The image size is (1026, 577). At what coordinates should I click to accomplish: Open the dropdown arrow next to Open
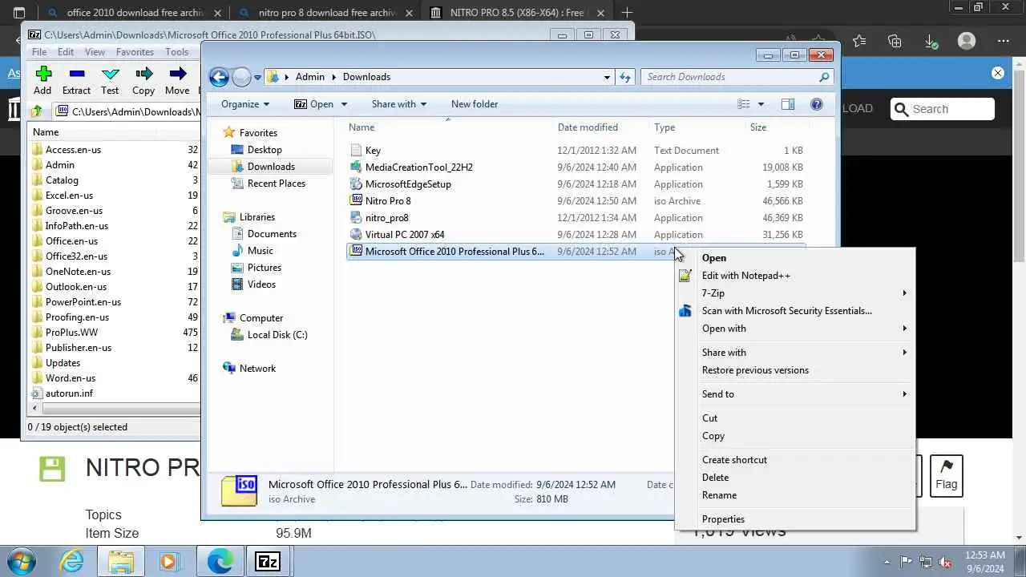coord(345,104)
